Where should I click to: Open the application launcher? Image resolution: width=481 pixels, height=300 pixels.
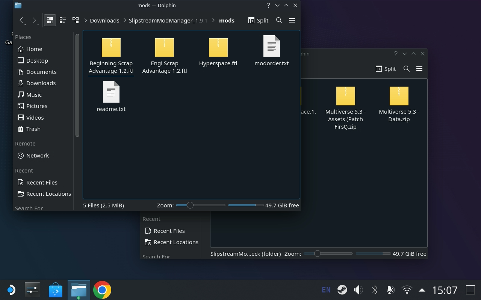[11, 290]
